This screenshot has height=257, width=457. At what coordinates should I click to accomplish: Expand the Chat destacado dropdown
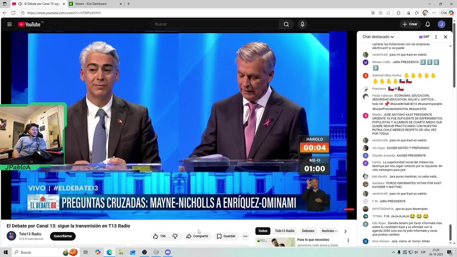(x=378, y=37)
